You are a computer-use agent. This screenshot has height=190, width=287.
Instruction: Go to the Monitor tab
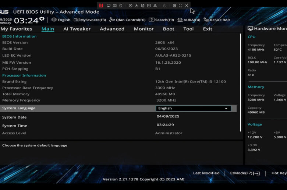[x=143, y=29]
